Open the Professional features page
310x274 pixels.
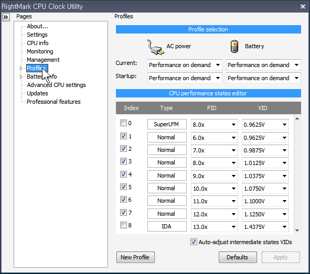54,102
